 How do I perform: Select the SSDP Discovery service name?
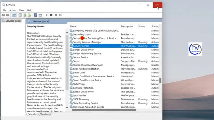point(81,99)
